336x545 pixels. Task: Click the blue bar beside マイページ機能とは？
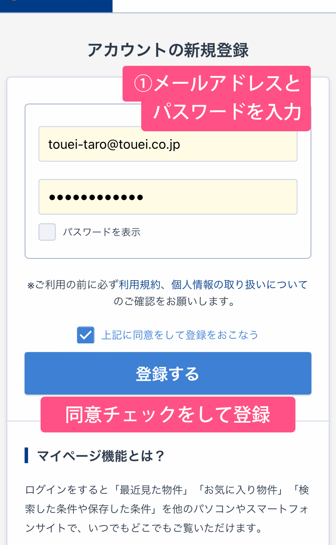[26, 456]
